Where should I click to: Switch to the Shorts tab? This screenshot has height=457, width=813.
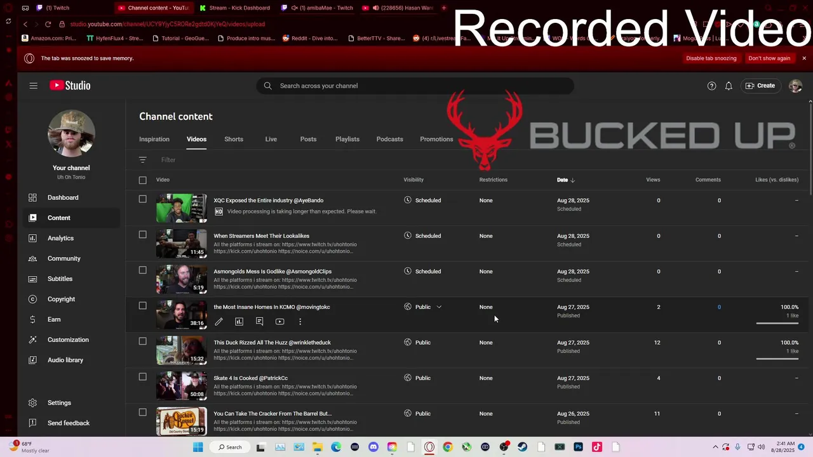coord(234,139)
